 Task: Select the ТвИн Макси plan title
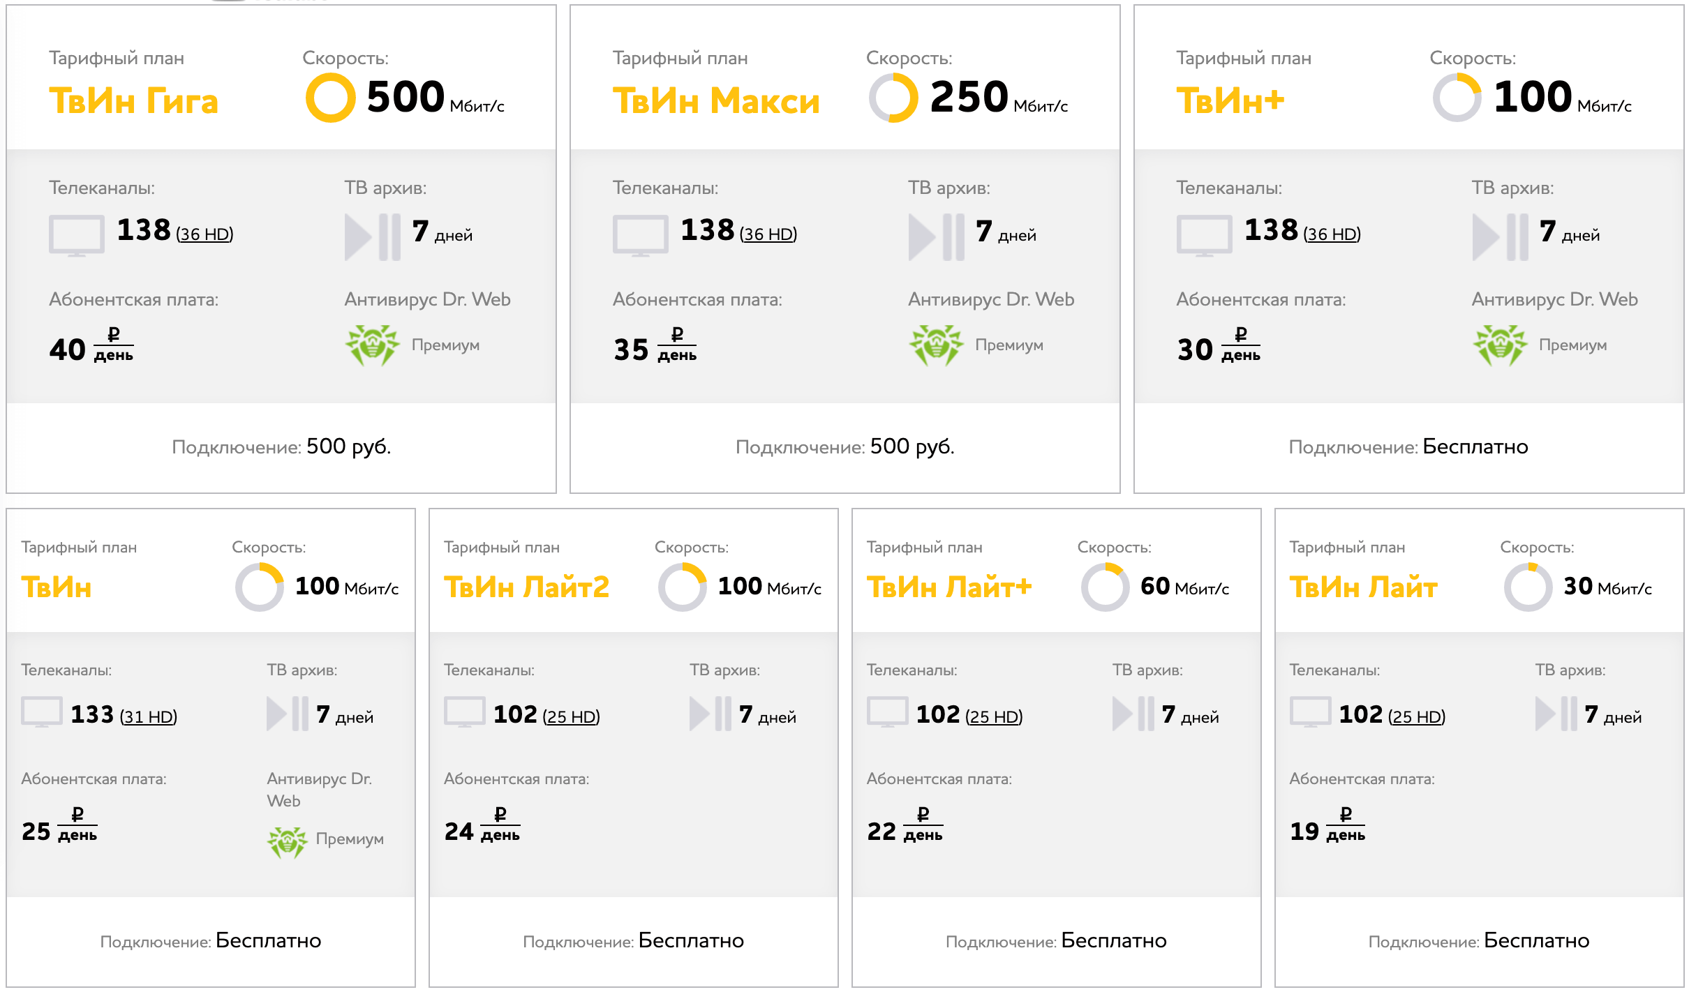(x=716, y=101)
